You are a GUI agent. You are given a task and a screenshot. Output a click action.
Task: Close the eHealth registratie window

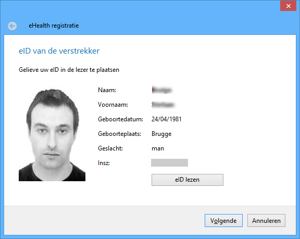pos(289,6)
